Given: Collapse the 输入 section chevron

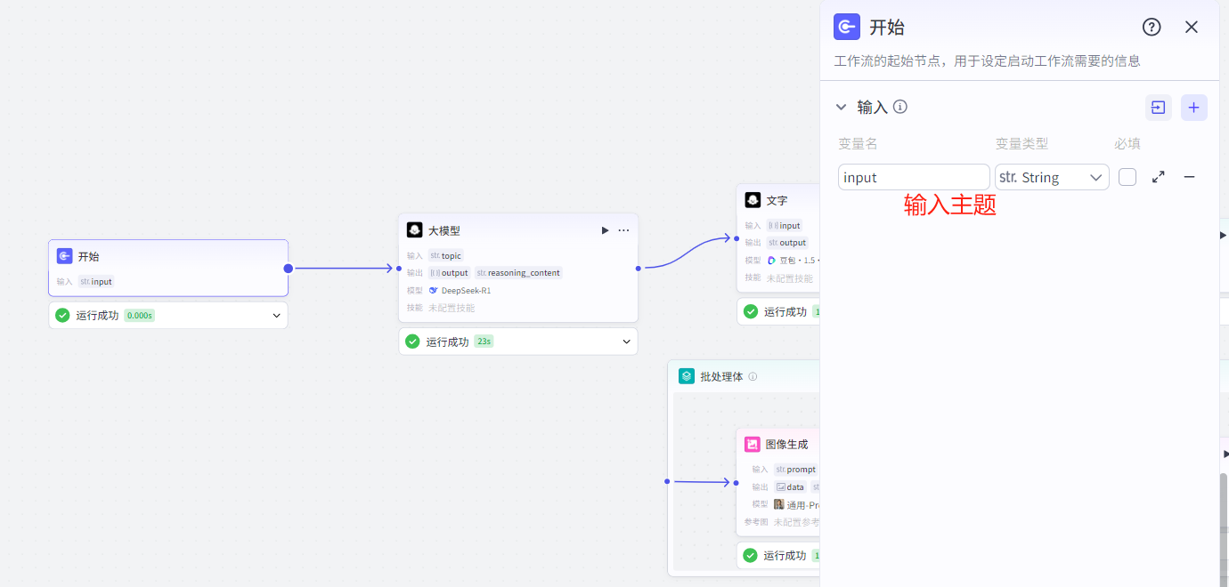Looking at the screenshot, I should [x=841, y=107].
